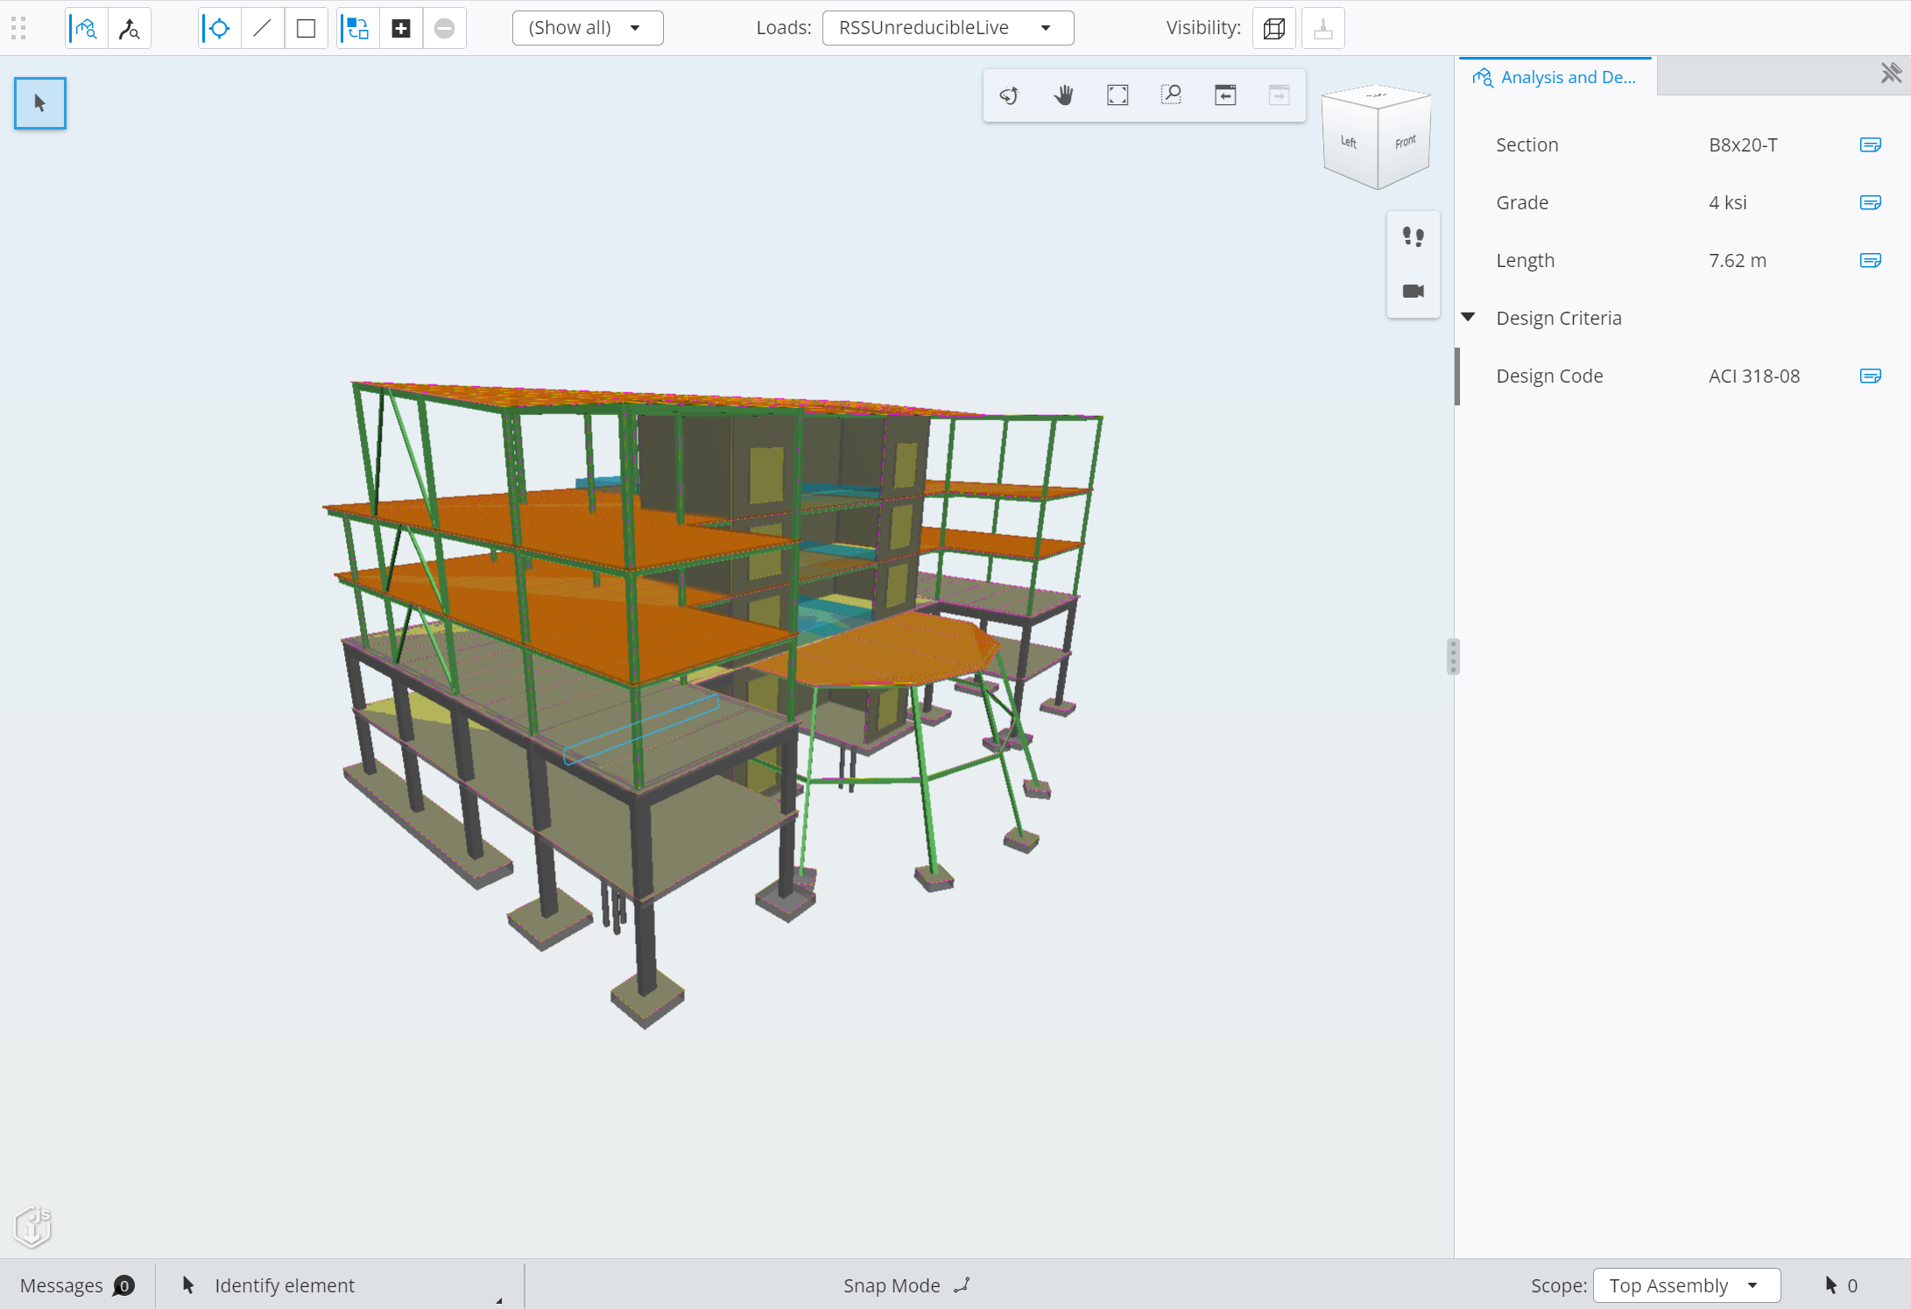Click the previous view icon
The height and width of the screenshot is (1309, 1911).
point(1225,95)
